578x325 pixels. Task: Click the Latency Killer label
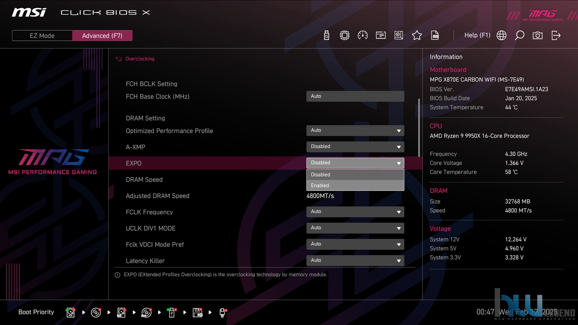[x=145, y=261]
